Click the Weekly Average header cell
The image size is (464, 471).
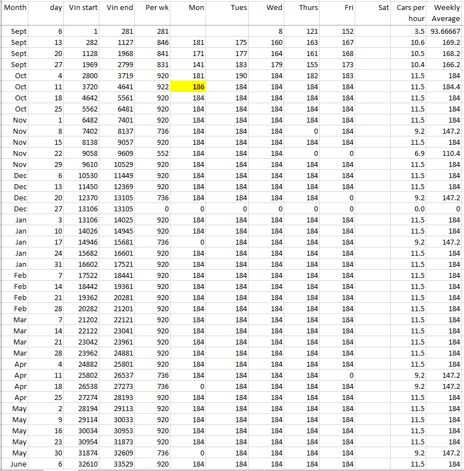[446, 13]
